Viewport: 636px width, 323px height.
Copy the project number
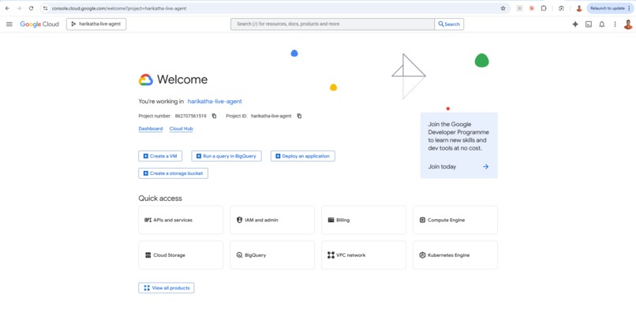click(214, 116)
